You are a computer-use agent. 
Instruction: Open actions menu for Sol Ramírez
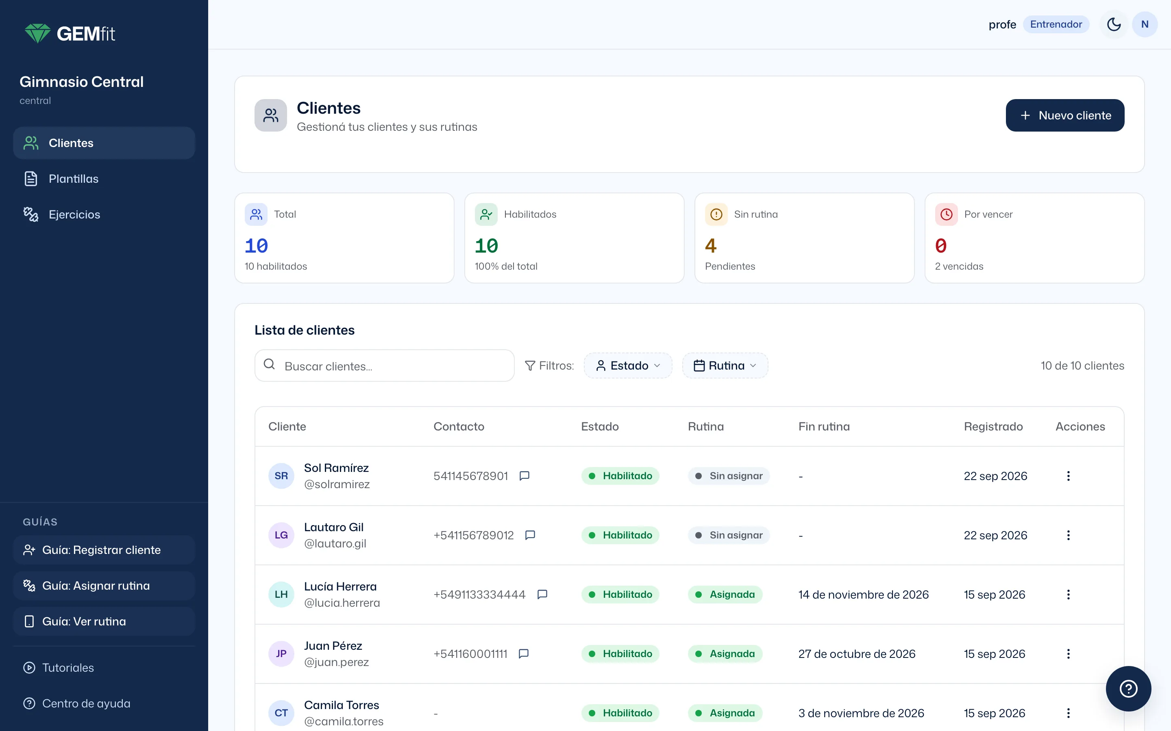[x=1068, y=476]
